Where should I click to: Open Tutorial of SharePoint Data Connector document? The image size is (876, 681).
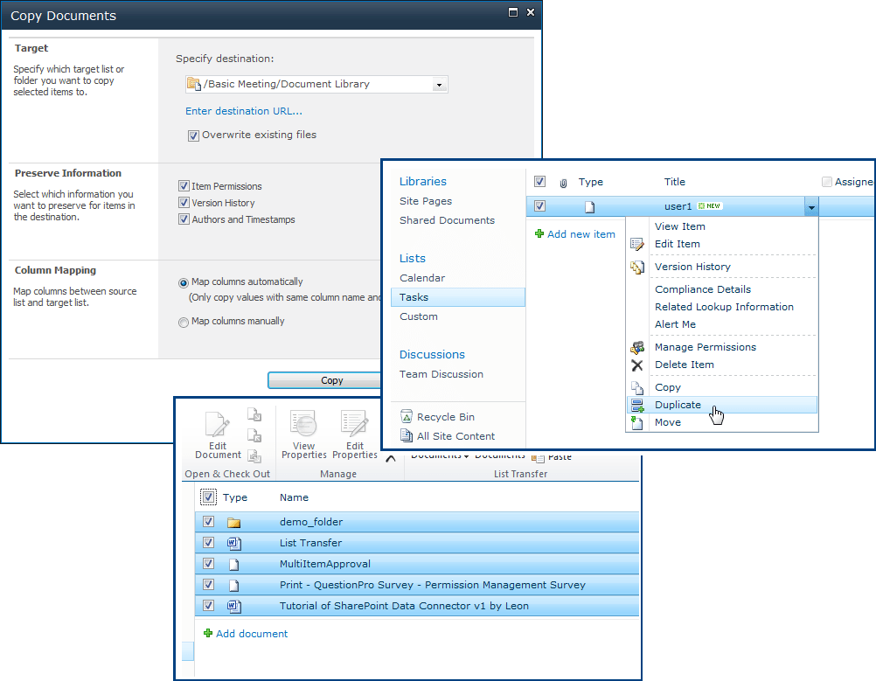(x=404, y=606)
